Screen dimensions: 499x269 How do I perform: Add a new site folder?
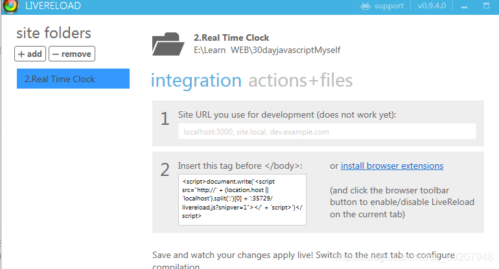[30, 54]
